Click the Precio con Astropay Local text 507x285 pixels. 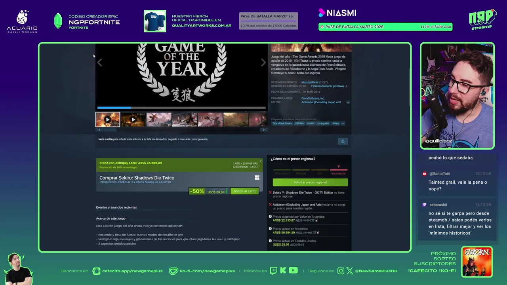pyautogui.click(x=131, y=163)
